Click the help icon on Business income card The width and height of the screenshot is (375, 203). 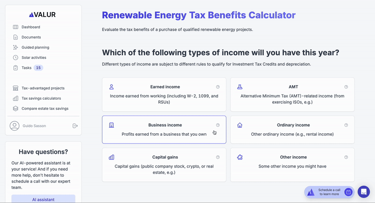217,125
